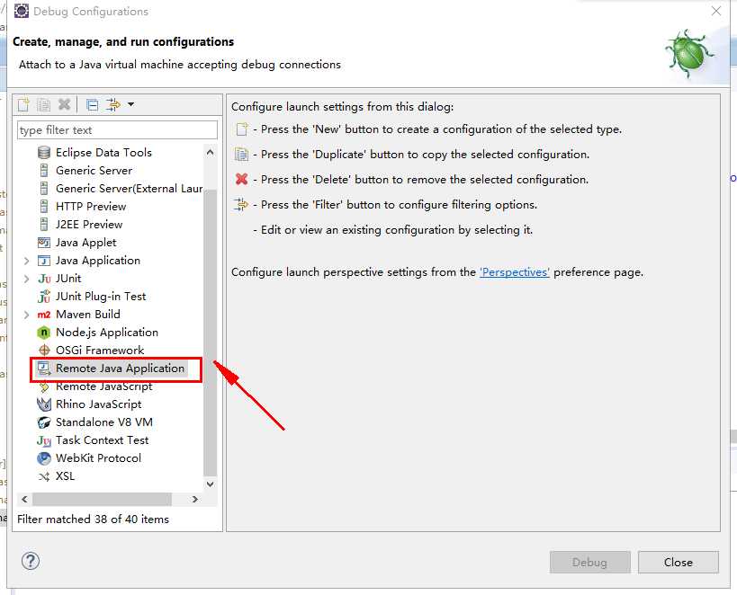
Task: Open the help question mark icon
Action: 31,561
